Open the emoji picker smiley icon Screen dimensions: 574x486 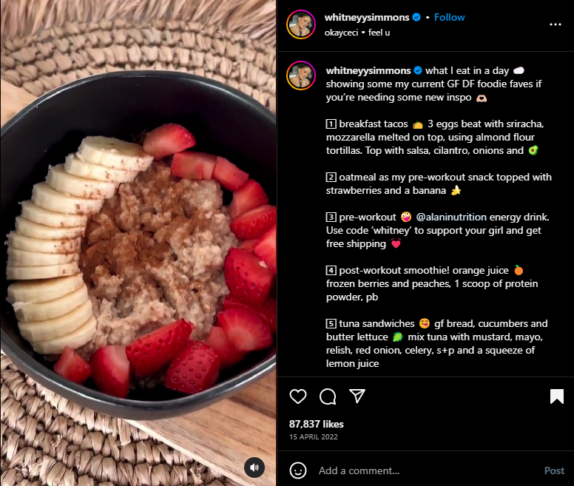pos(298,470)
